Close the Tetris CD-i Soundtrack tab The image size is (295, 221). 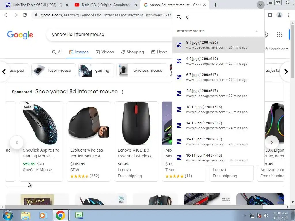click(x=136, y=5)
